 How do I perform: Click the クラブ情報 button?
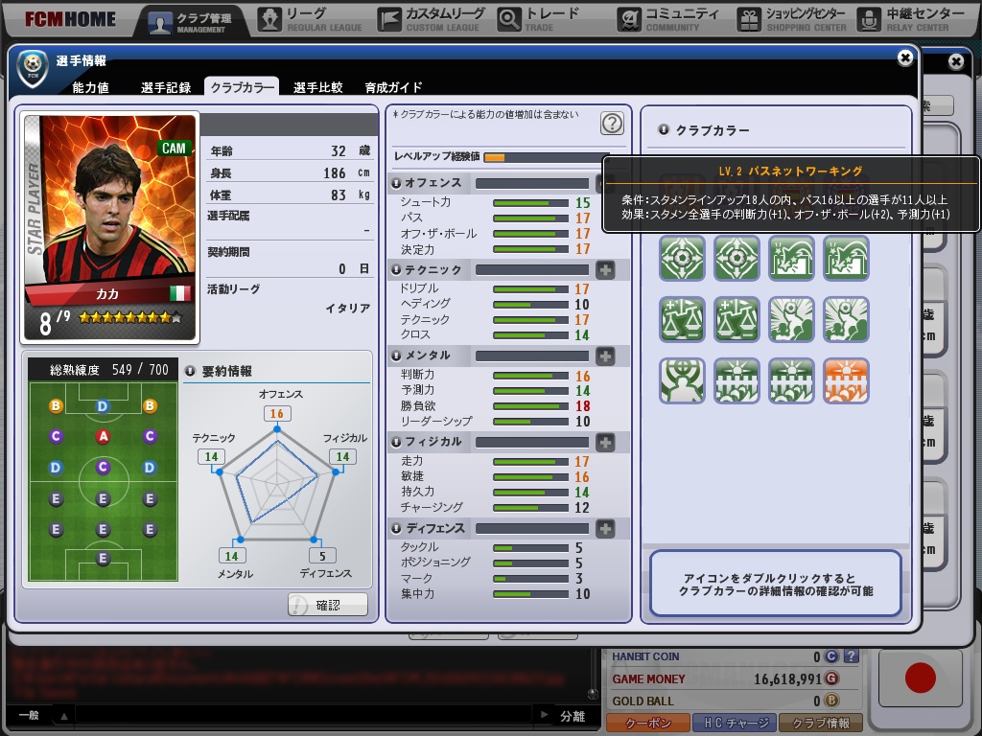tap(821, 723)
